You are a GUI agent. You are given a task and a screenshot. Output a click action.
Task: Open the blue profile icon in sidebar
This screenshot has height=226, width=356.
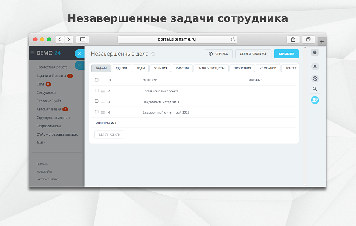315,100
